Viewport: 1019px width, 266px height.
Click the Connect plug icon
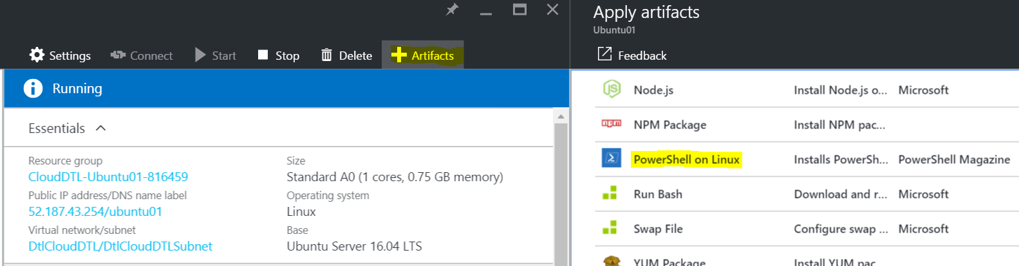click(118, 55)
